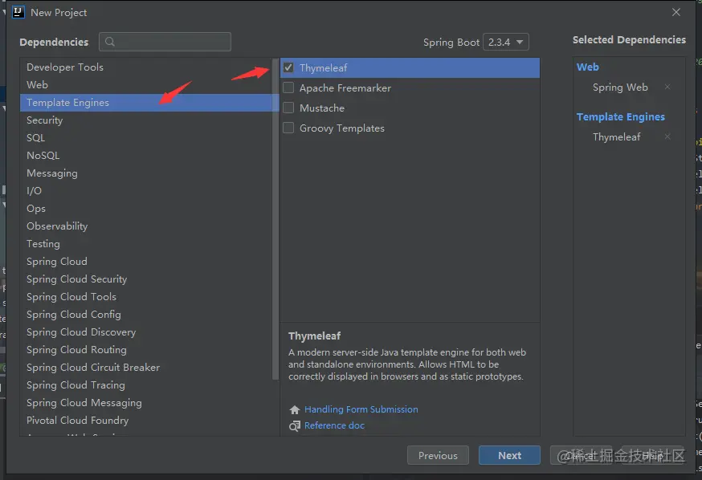702x480 pixels.
Task: Tick the Groovy Templates checkbox
Action: [288, 128]
